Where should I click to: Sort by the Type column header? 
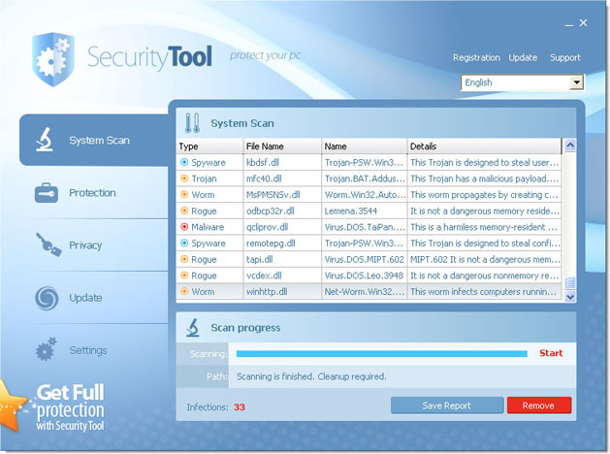point(209,146)
